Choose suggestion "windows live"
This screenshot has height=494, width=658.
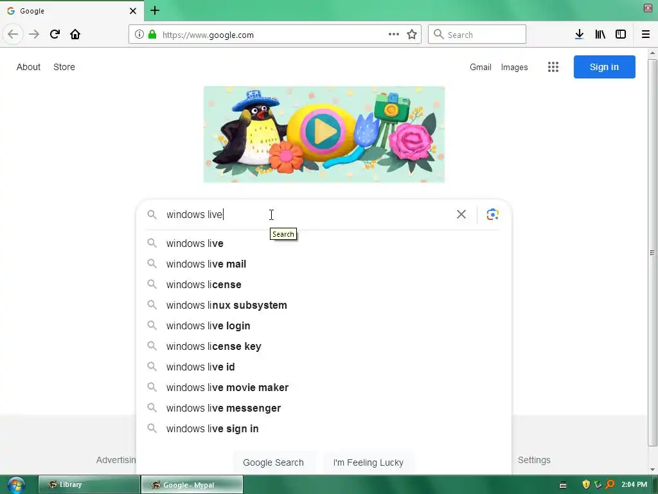click(x=324, y=243)
